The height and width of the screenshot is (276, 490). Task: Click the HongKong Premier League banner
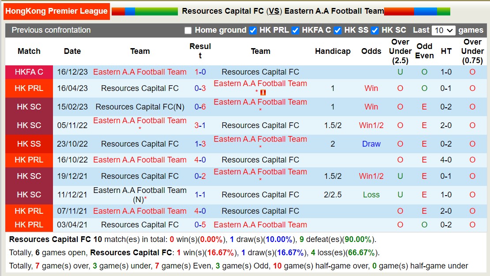pos(57,11)
